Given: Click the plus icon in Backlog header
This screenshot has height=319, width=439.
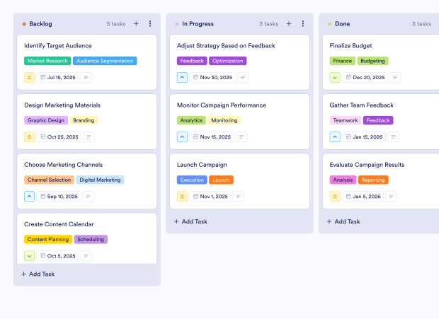Looking at the screenshot, I should pyautogui.click(x=136, y=24).
